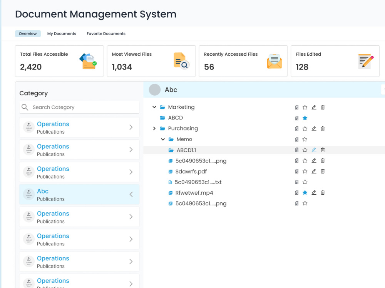This screenshot has width=385, height=288.
Task: Open the document details icon for Rfwetwef.mp4
Action: click(296, 192)
